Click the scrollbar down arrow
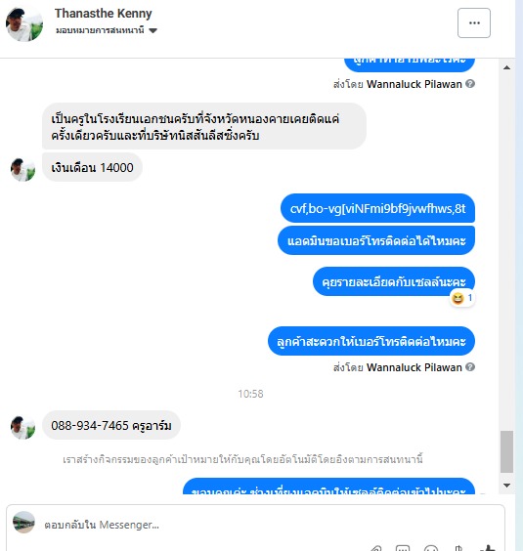 click(506, 486)
